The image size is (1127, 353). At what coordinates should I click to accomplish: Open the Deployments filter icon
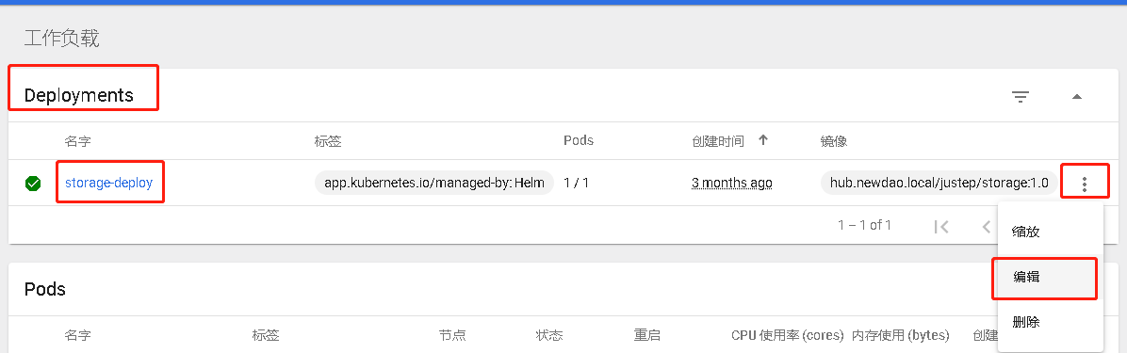pos(1020,97)
